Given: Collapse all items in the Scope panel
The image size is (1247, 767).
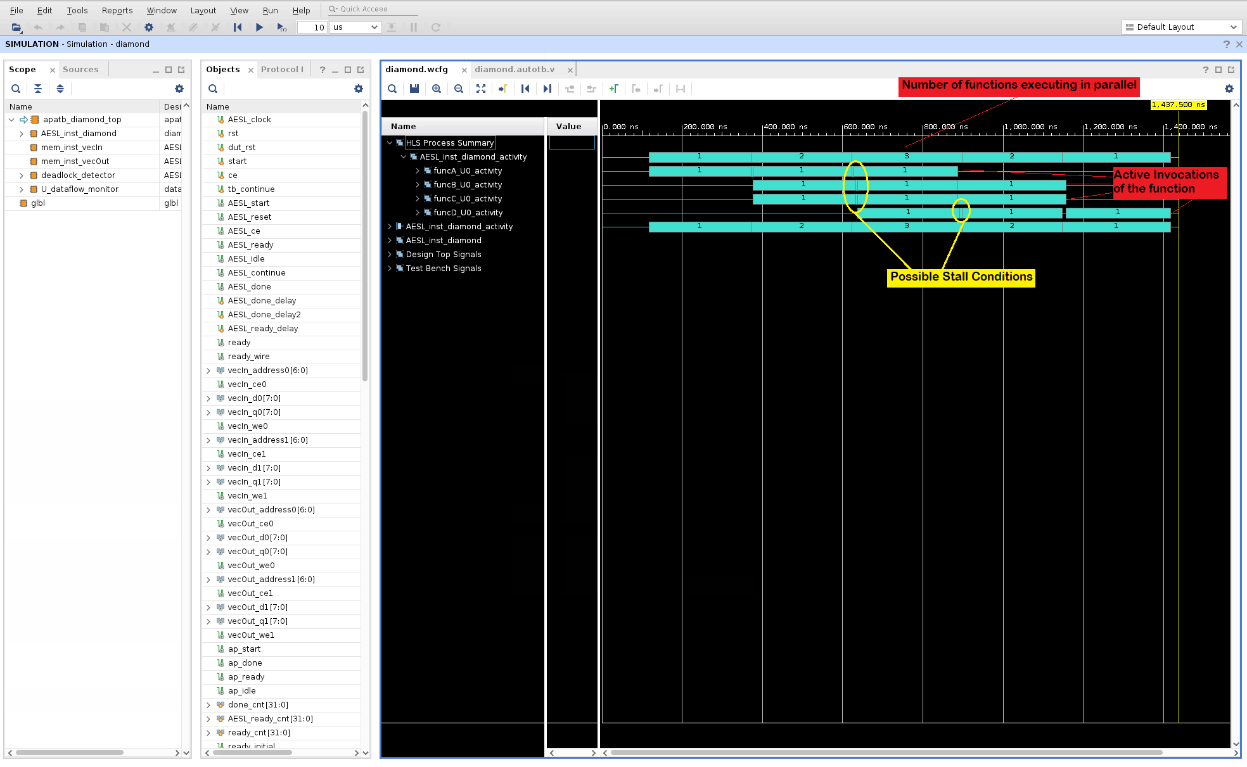Looking at the screenshot, I should coord(38,89).
